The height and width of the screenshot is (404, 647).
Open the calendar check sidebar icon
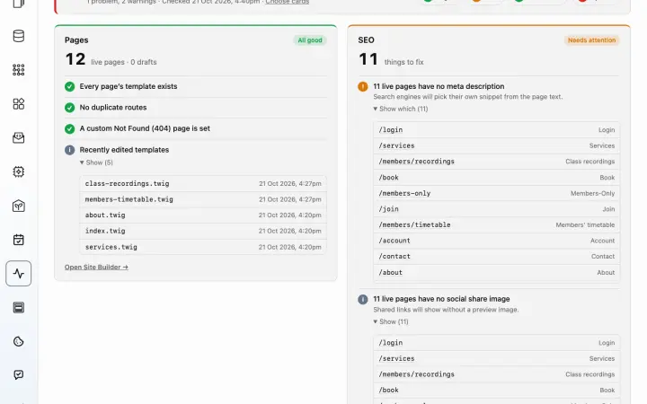point(19,240)
